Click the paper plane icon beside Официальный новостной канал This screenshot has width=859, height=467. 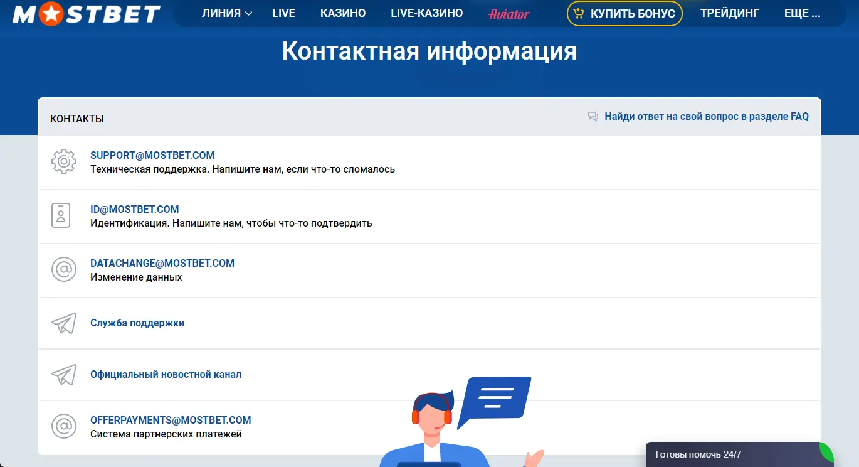64,374
